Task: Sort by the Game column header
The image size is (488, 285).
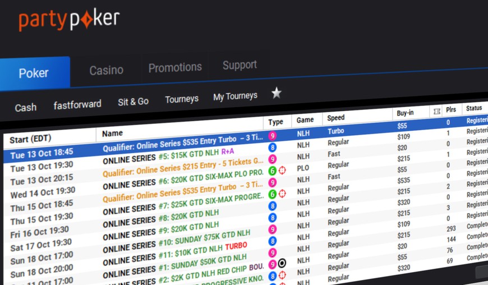Action: tap(305, 120)
